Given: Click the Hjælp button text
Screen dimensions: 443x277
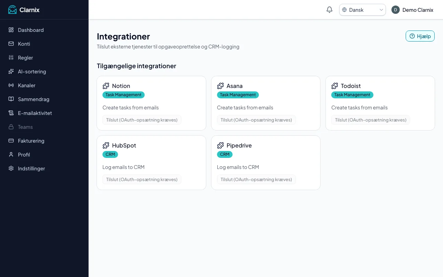Looking at the screenshot, I should (x=424, y=36).
